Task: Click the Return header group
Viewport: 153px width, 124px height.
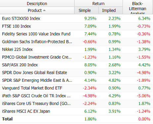Action: point(98,4)
